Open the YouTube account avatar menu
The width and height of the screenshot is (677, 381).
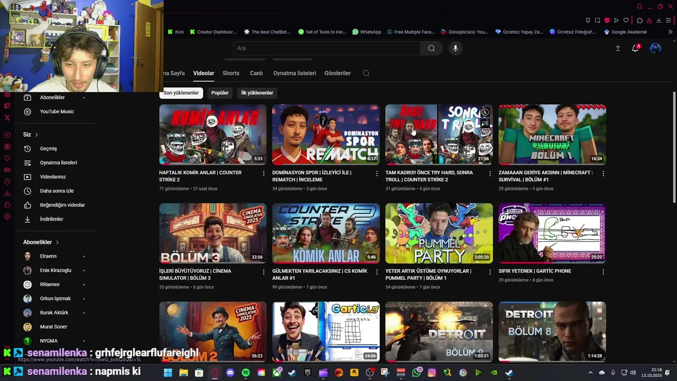(655, 48)
